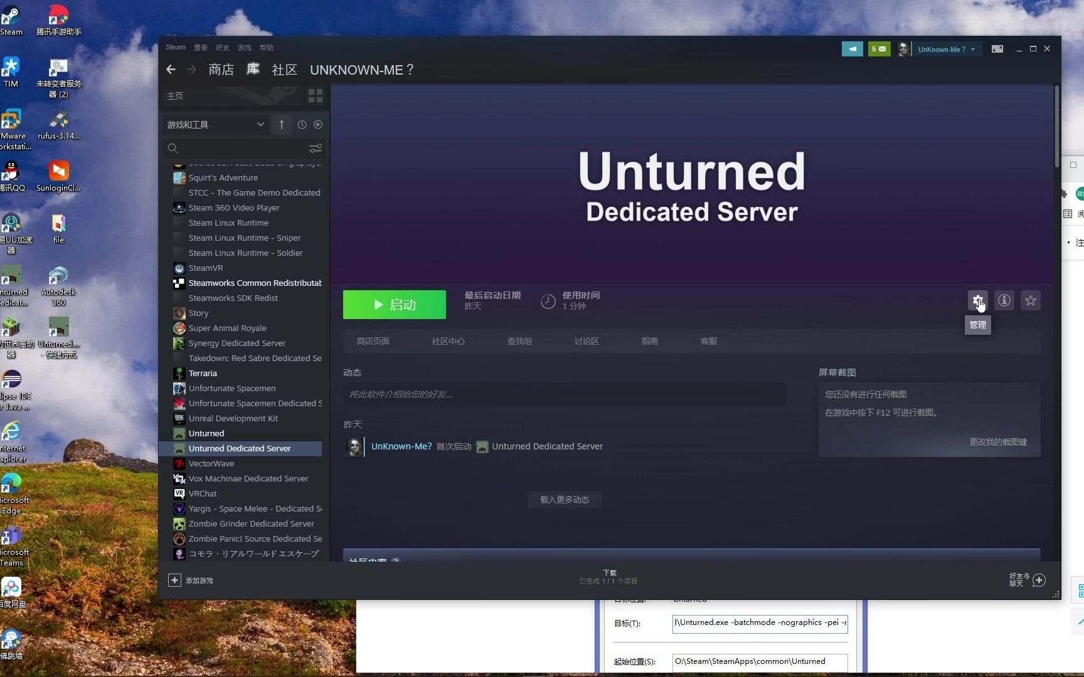Click the main content vertical scrollbar
The width and height of the screenshot is (1084, 677).
(1056, 125)
